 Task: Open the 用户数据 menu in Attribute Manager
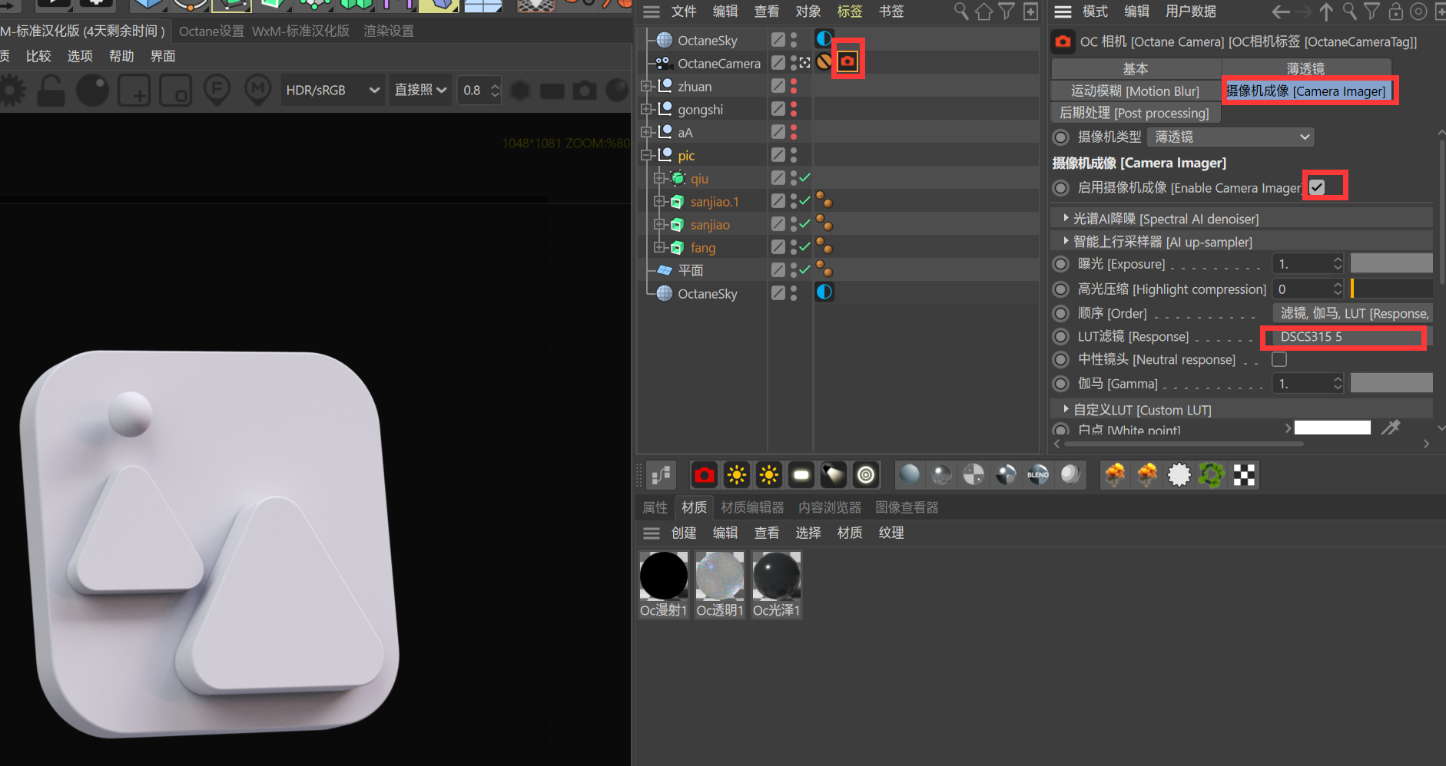pyautogui.click(x=1191, y=12)
